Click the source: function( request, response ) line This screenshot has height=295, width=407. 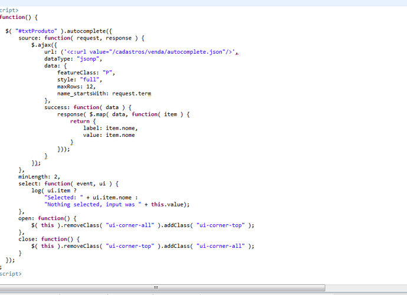coord(81,38)
